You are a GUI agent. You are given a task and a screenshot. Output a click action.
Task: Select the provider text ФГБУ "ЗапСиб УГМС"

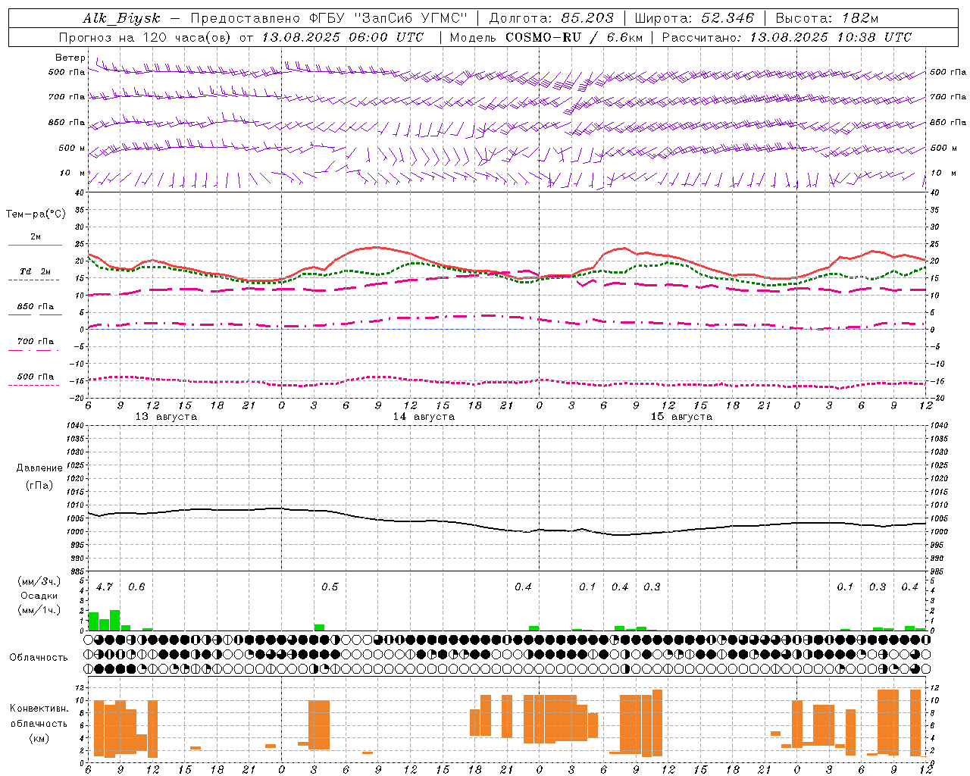(x=389, y=18)
